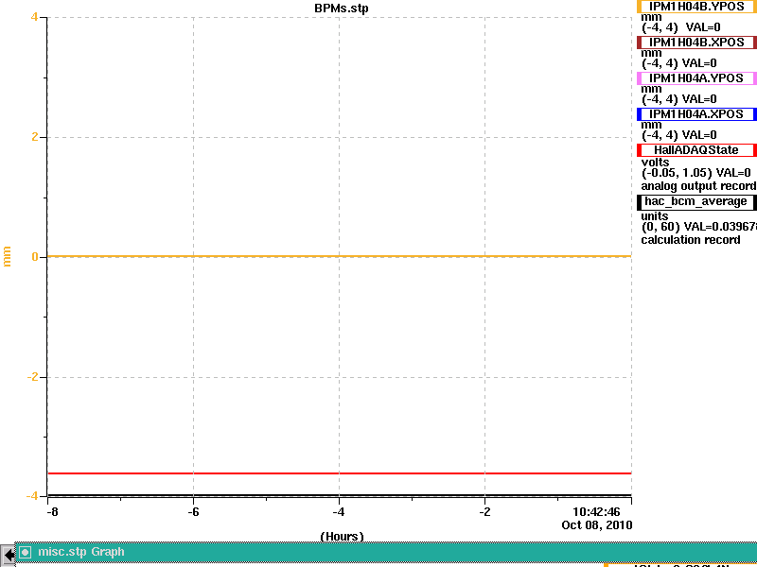Click the 'volts' unit label
The image size is (757, 567).
click(x=655, y=162)
